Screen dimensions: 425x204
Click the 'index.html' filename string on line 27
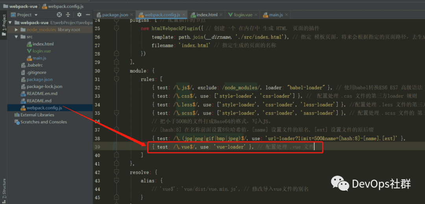(x=195, y=46)
